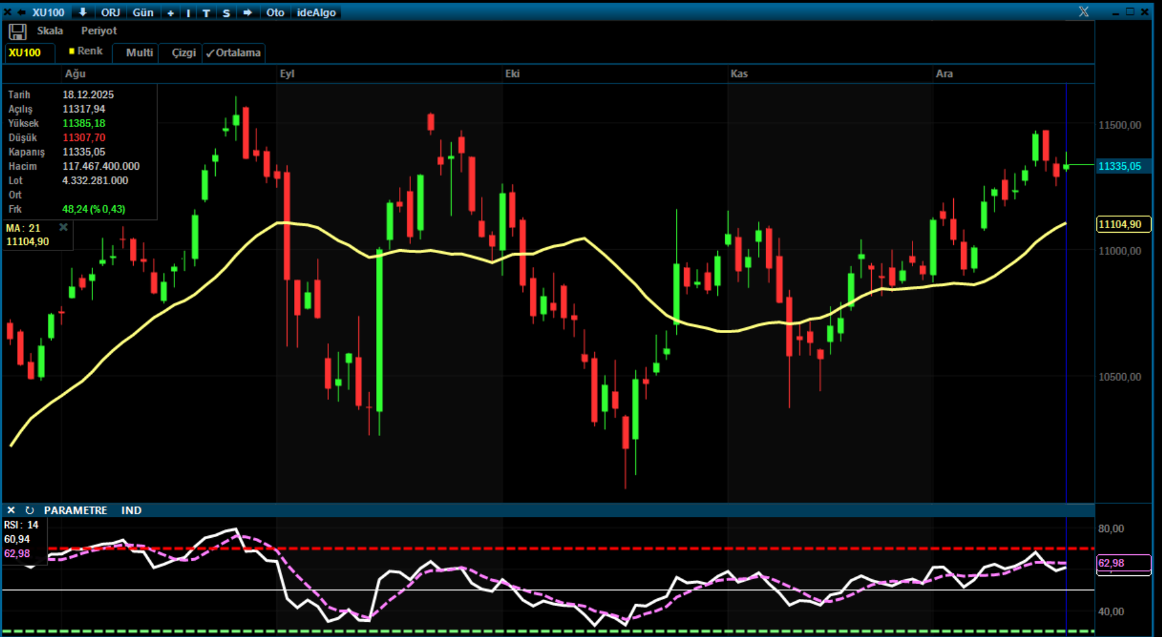Click the floppy disk save icon
Screen dimensions: 1162x637
[x=17, y=32]
